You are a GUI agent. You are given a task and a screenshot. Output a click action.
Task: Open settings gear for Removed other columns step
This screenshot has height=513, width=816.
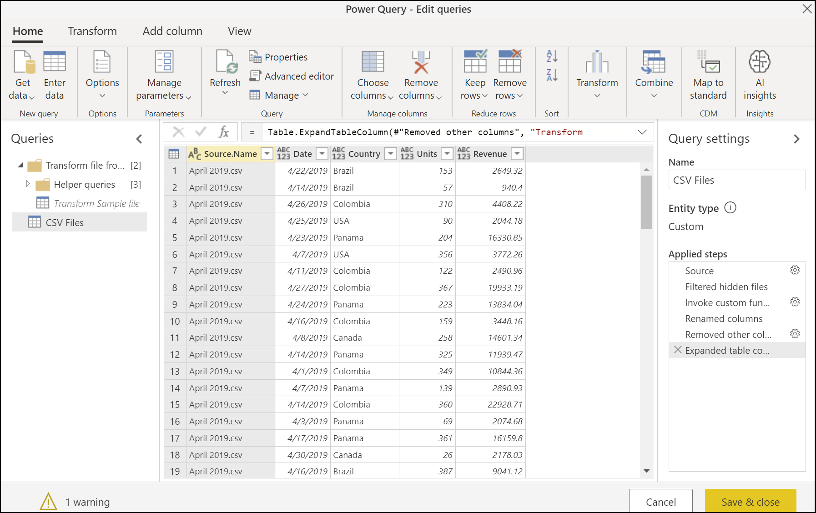coord(795,334)
